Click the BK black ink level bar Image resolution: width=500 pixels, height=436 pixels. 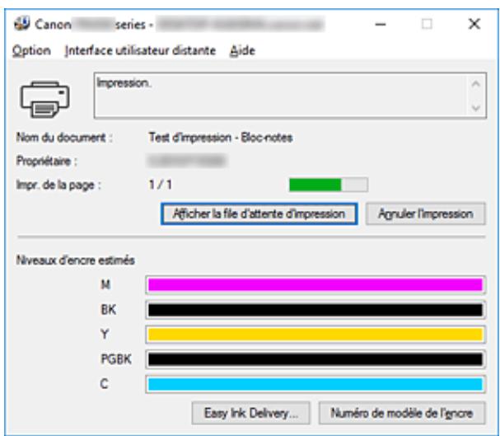pyautogui.click(x=315, y=310)
